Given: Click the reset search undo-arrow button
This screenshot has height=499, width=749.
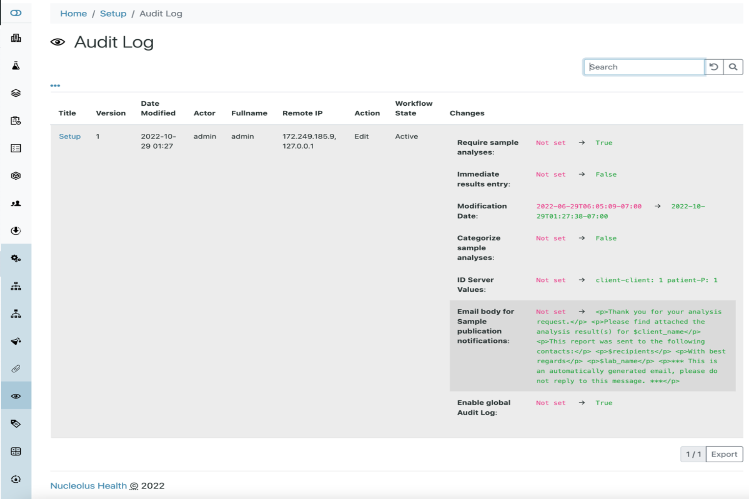Looking at the screenshot, I should click(x=714, y=67).
